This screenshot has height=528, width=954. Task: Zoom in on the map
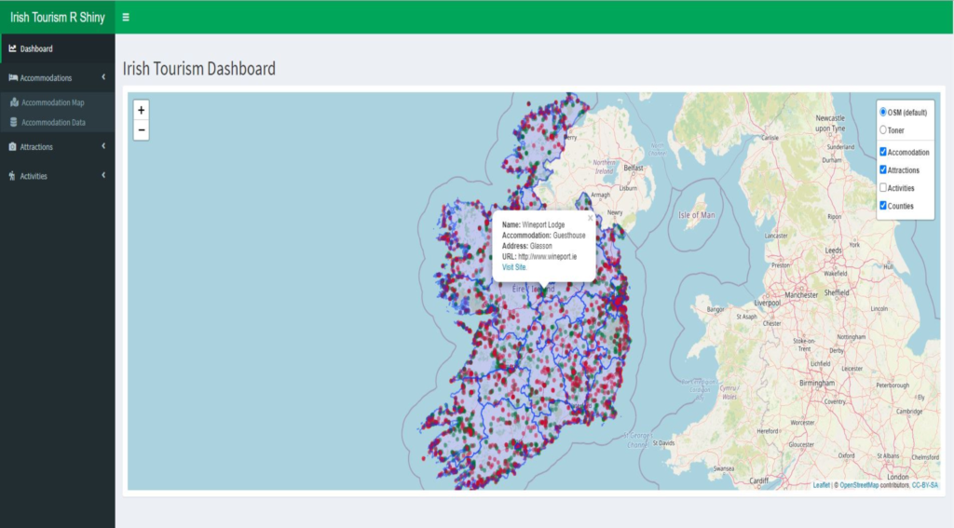tap(141, 110)
